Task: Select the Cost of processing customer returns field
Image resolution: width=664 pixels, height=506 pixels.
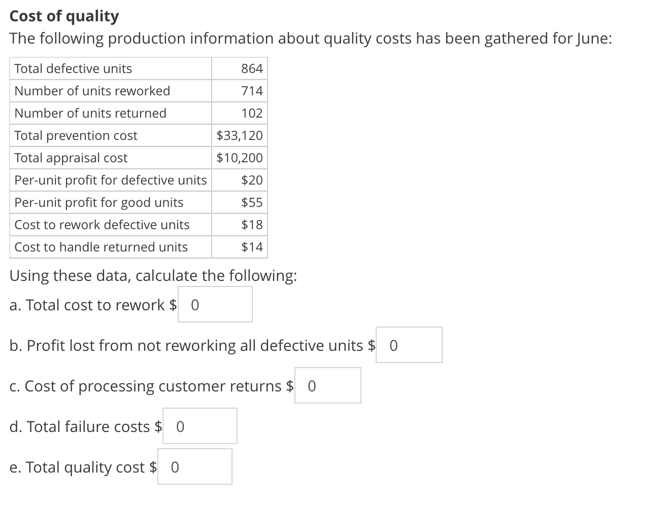Action: pos(327,385)
